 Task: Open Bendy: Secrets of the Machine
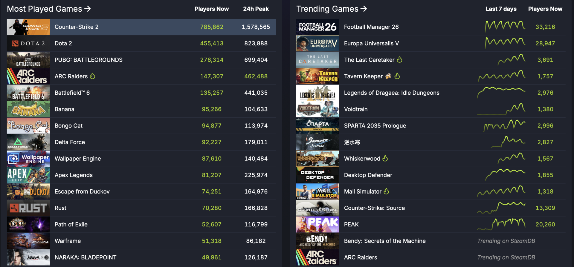pos(385,241)
